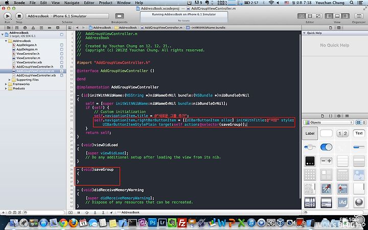This screenshot has height=230, width=368.
Task: Open the Window menu
Action: click(124, 3)
